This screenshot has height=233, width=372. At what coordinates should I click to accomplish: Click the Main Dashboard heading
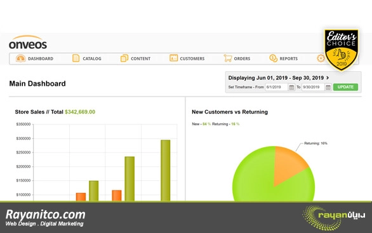(37, 84)
